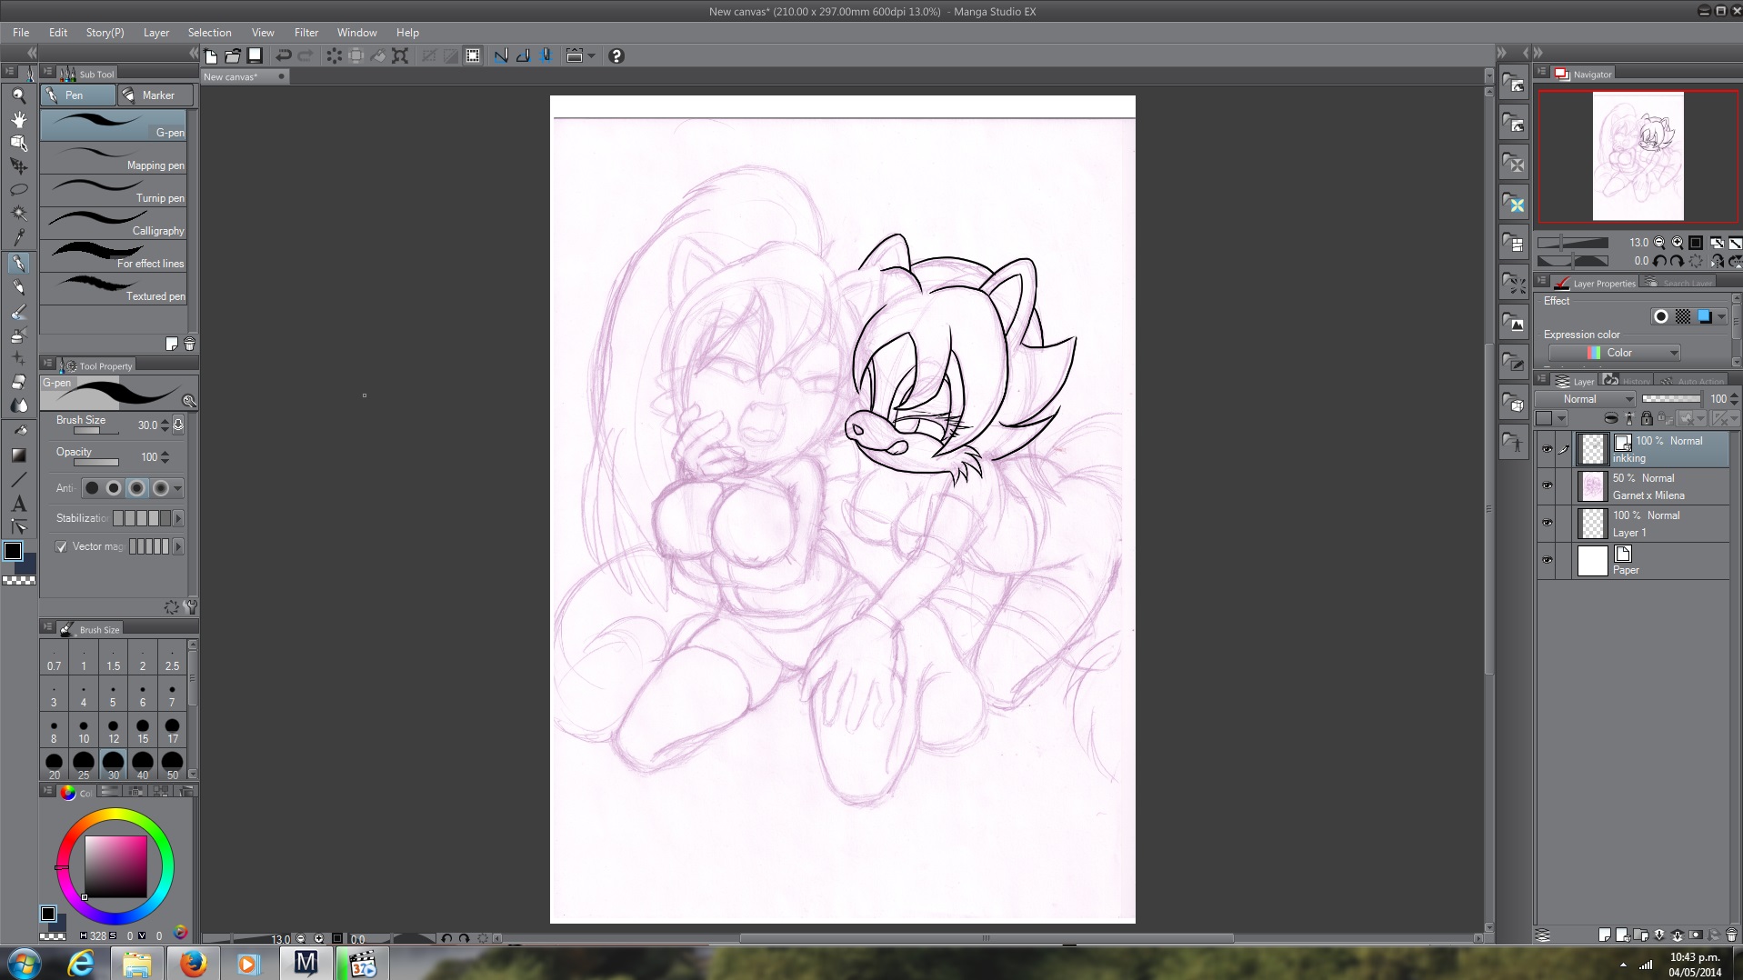Expand the Stabilization settings arrow
Screen dimensions: 1743x980
coord(178,518)
